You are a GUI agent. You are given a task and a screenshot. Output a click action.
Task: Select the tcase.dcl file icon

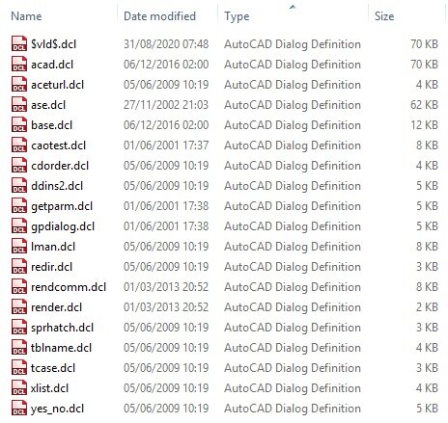19,367
